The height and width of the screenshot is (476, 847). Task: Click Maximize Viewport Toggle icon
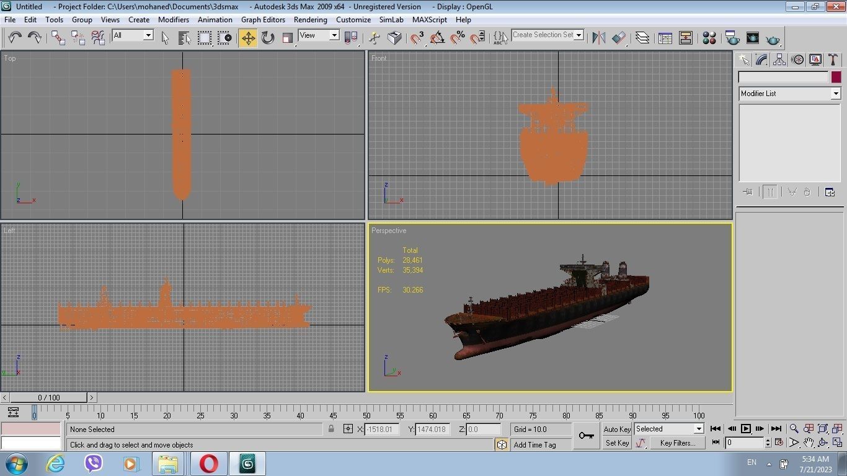click(837, 443)
